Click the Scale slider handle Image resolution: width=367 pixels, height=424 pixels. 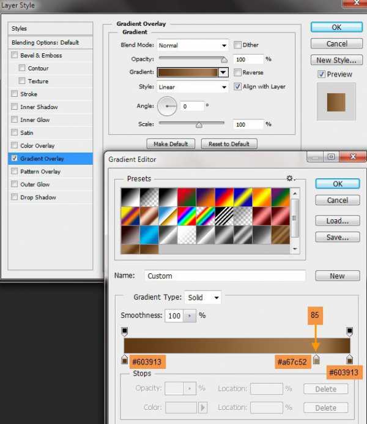[199, 125]
